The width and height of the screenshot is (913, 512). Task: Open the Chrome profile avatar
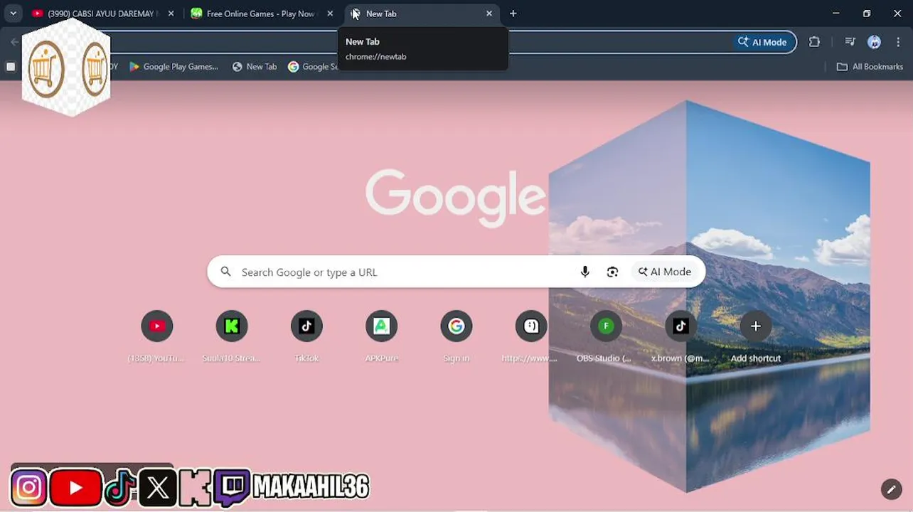pyautogui.click(x=875, y=42)
